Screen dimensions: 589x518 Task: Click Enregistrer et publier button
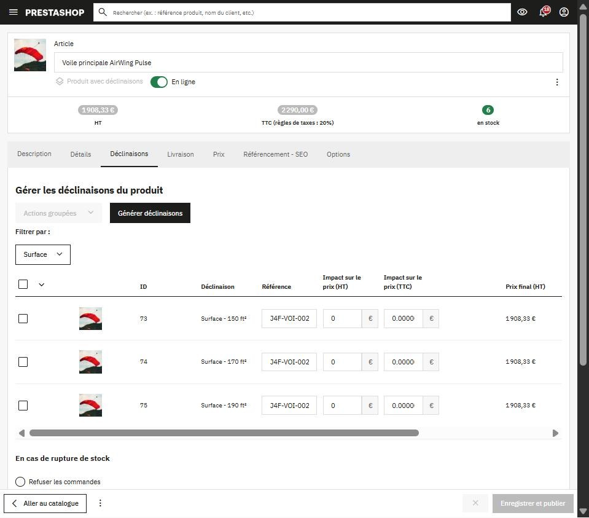(x=532, y=503)
